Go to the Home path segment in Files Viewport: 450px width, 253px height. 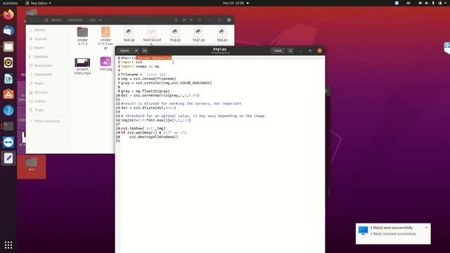click(x=53, y=20)
